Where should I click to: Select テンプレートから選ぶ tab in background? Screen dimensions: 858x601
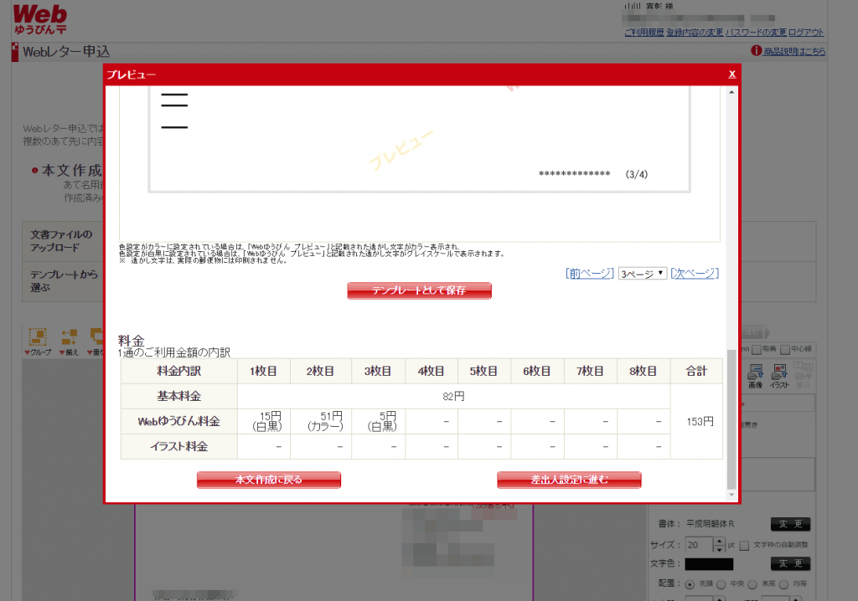tap(62, 281)
